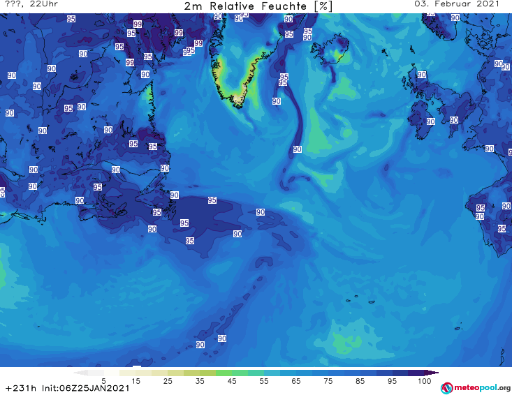Click the '2m Relative Feuchte [%]' map title
512x395 pixels.
coord(258,6)
